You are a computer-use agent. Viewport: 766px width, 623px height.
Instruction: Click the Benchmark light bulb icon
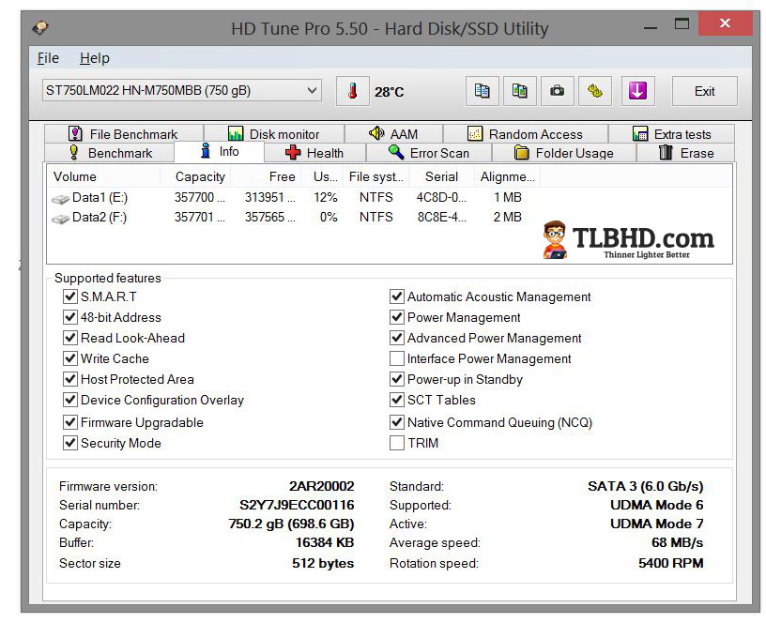[x=74, y=152]
